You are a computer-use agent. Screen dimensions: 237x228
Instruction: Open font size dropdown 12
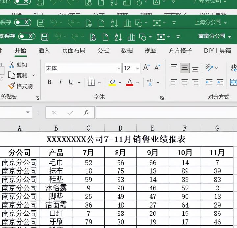point(137,68)
